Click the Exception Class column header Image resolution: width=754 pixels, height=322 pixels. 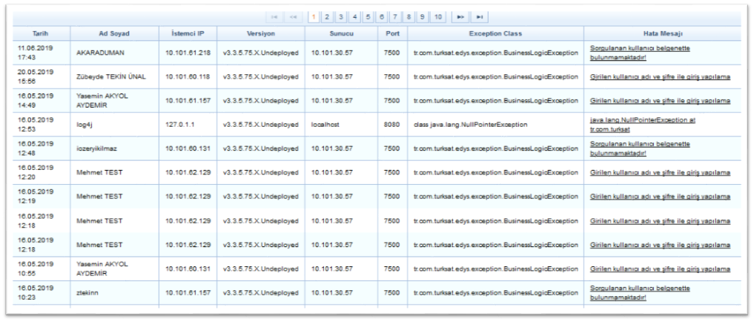point(495,33)
